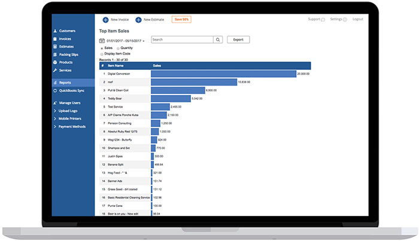Click into the Search input field
Screen dimensions: 419x241
pos(182,39)
